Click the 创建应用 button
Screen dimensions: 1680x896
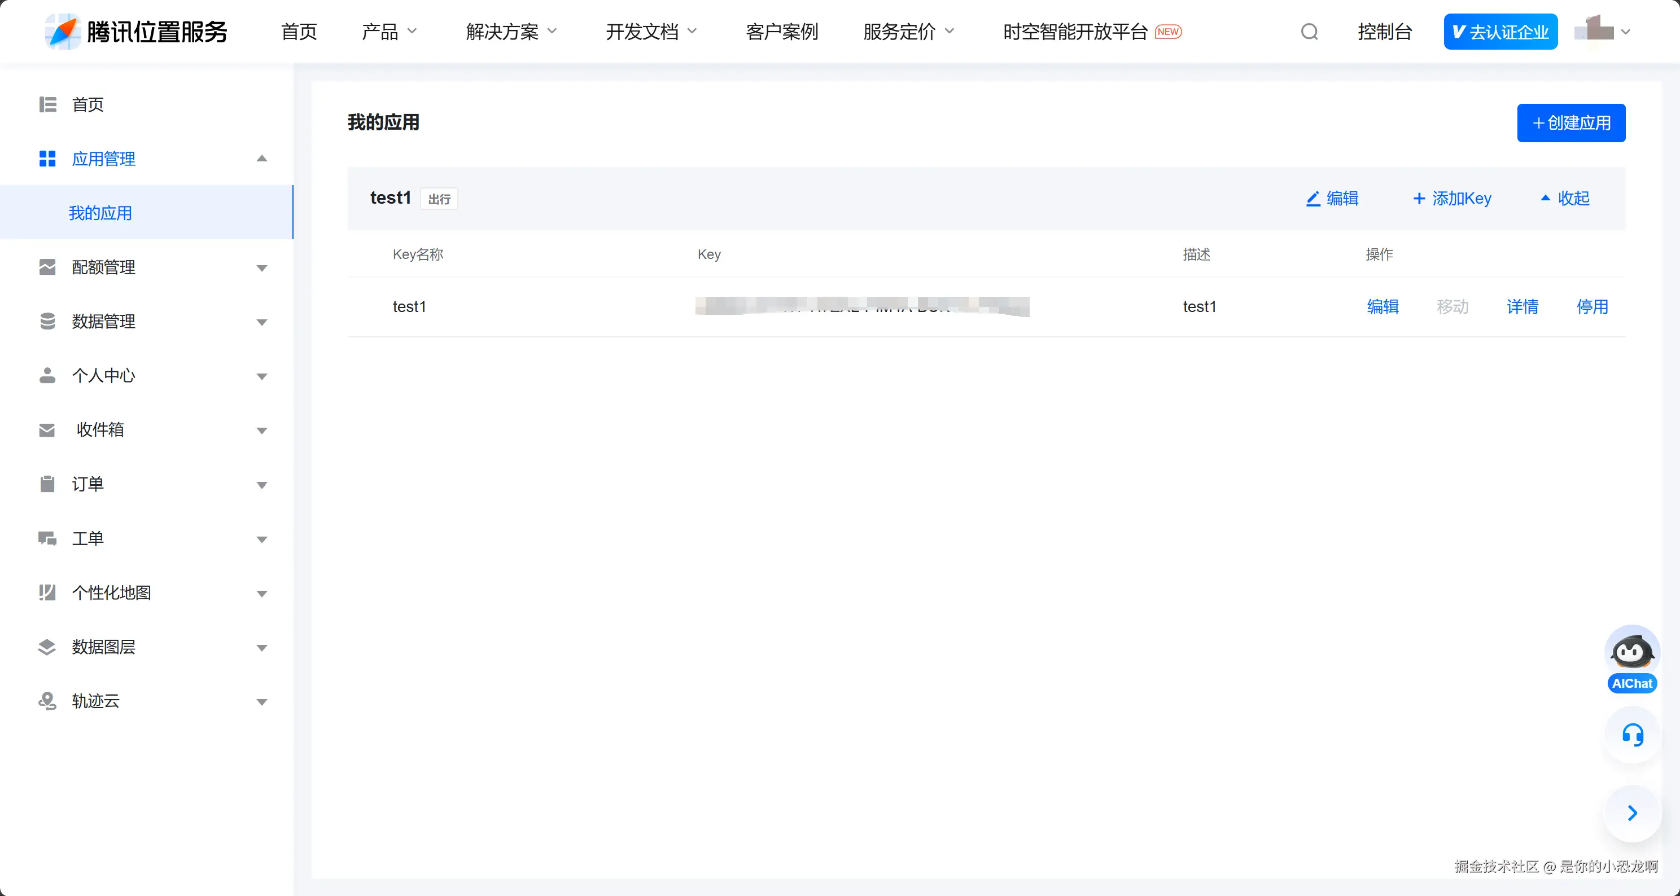(1570, 122)
